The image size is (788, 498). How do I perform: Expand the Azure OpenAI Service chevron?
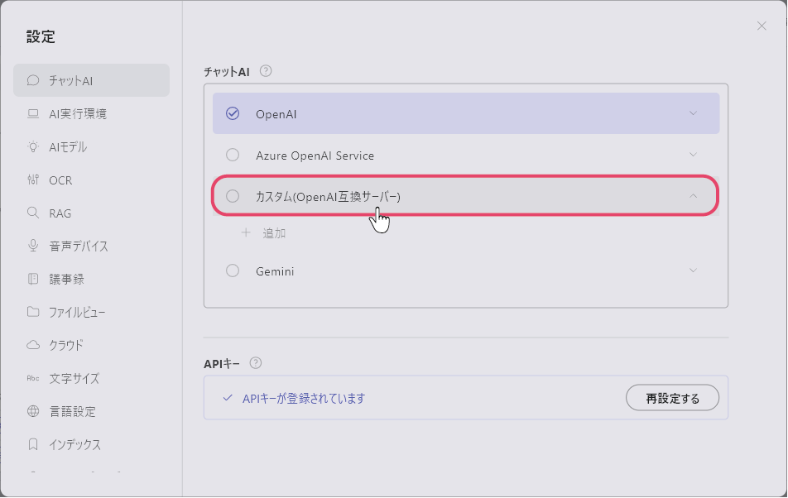pyautogui.click(x=693, y=155)
